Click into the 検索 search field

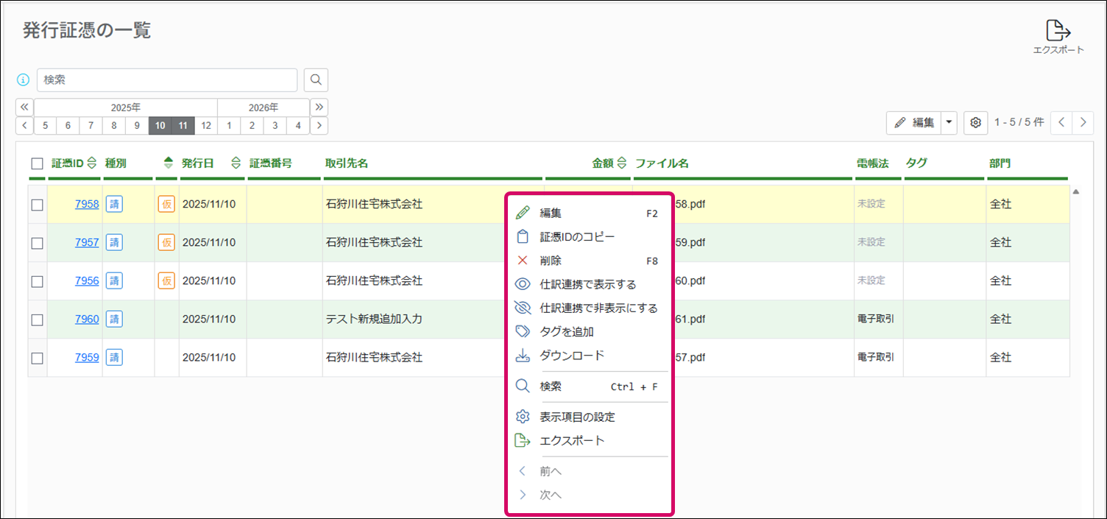[167, 80]
